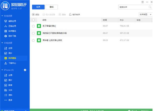
Task: Open 应用 under 本地资源
Action: coord(8,48)
